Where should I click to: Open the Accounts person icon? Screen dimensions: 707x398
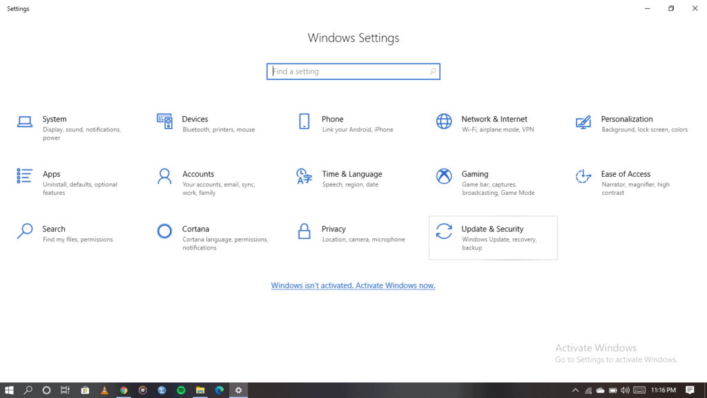click(164, 176)
